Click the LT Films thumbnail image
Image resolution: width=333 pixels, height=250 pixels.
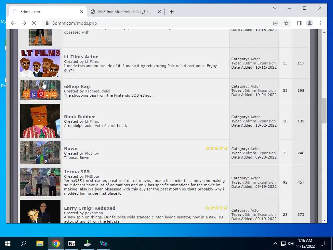click(40, 63)
